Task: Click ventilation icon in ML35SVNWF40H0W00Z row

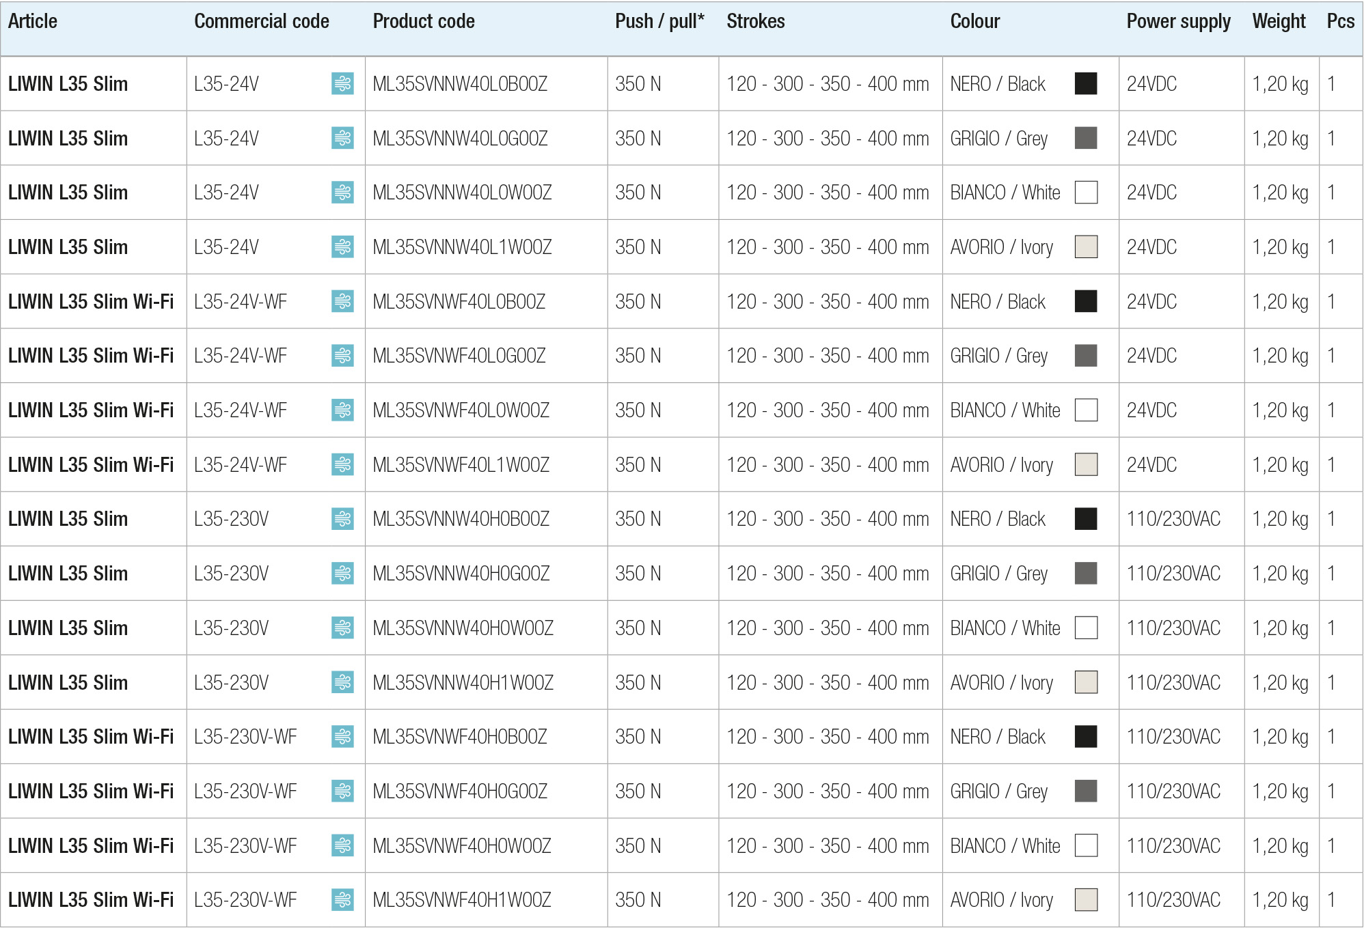Action: pyautogui.click(x=342, y=845)
